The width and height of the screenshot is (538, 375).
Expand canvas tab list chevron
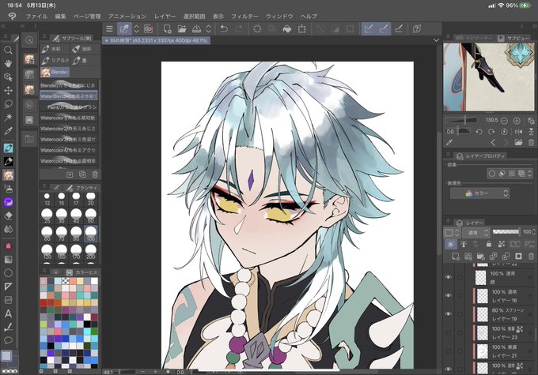click(x=436, y=40)
